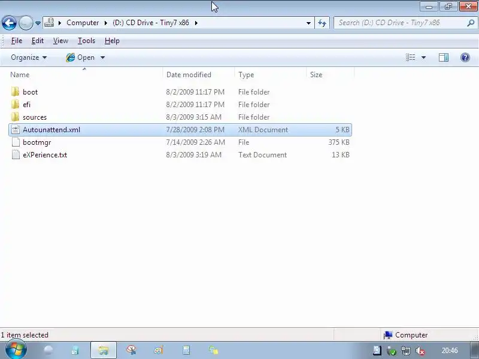479x359 pixels.
Task: Click Open with Internet Explorer button
Action: tap(80, 57)
